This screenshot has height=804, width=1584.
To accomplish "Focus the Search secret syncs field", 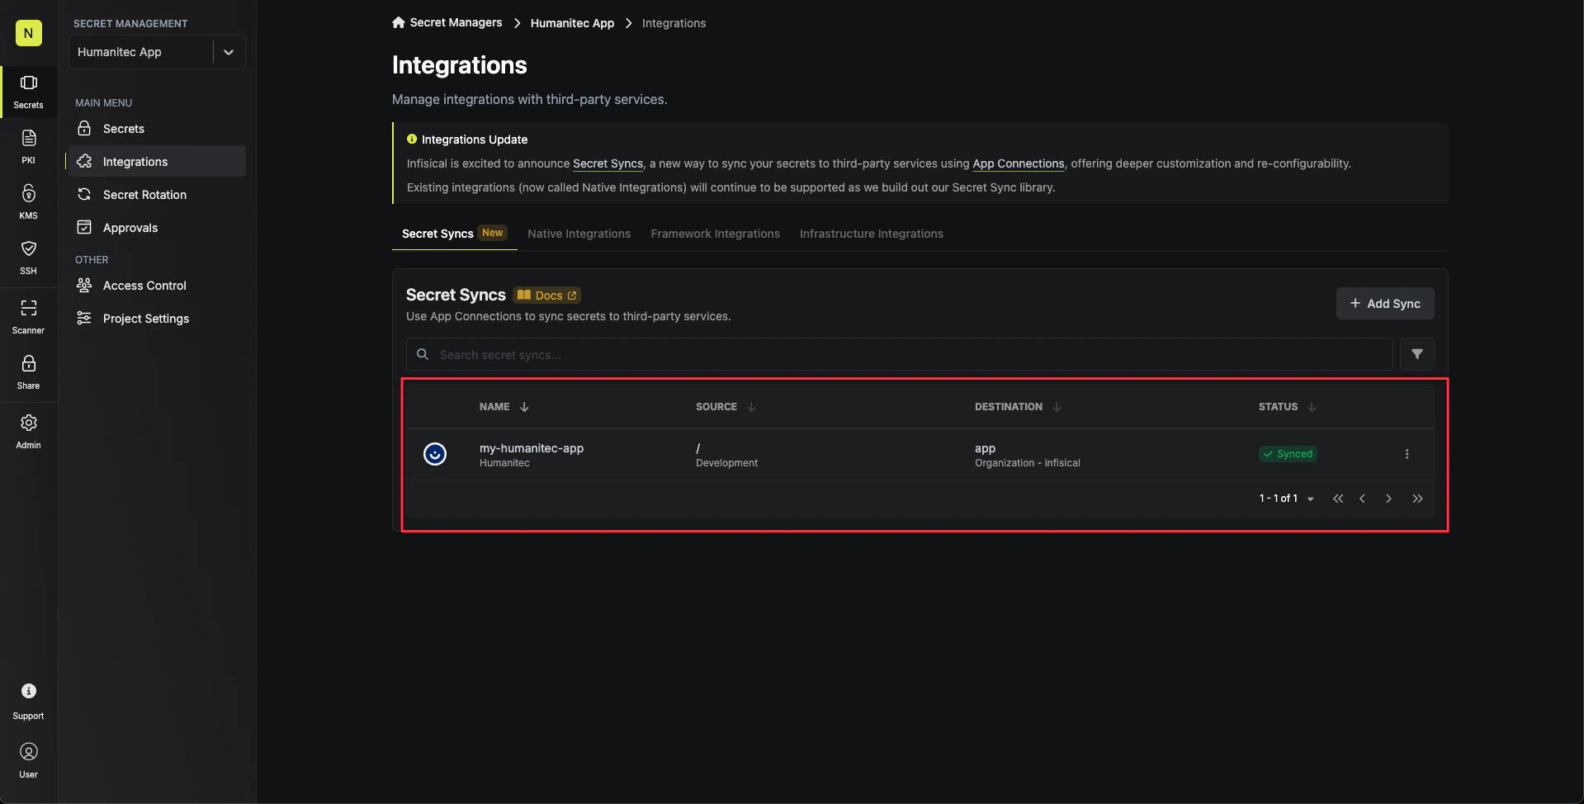I will (x=899, y=354).
